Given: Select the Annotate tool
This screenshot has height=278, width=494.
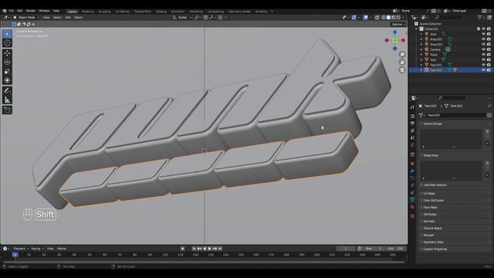Looking at the screenshot, I should (7, 91).
